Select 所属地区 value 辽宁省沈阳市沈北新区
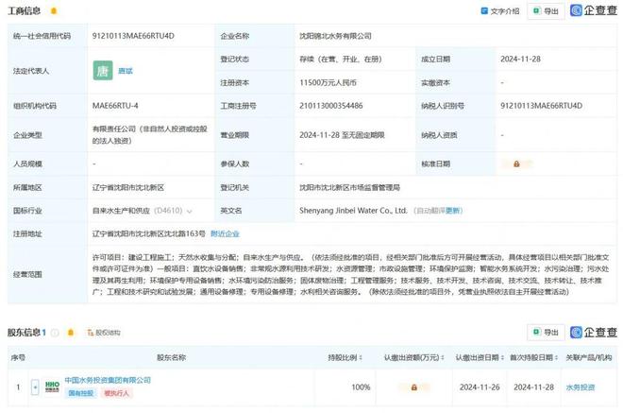Viewport: 623px width, 413px height. [x=128, y=187]
